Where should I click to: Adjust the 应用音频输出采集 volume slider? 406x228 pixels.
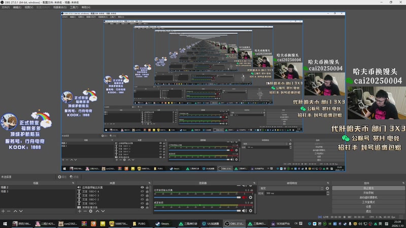(197, 198)
